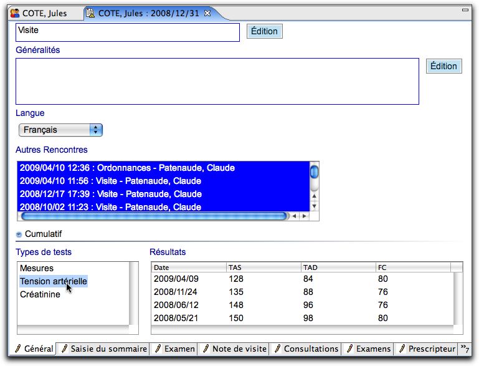Click the Date column header

pos(189,267)
